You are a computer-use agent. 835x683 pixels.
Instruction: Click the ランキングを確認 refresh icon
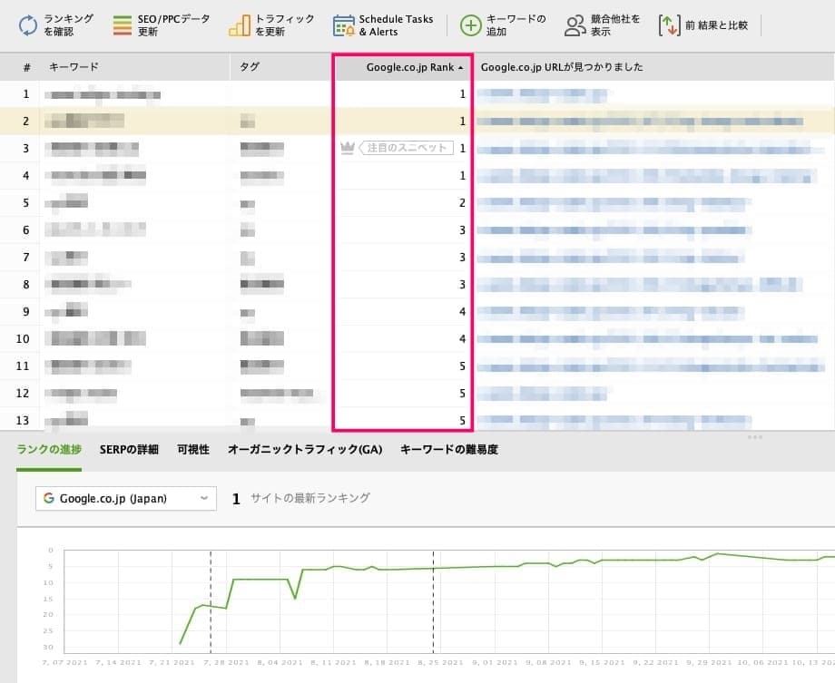click(28, 25)
